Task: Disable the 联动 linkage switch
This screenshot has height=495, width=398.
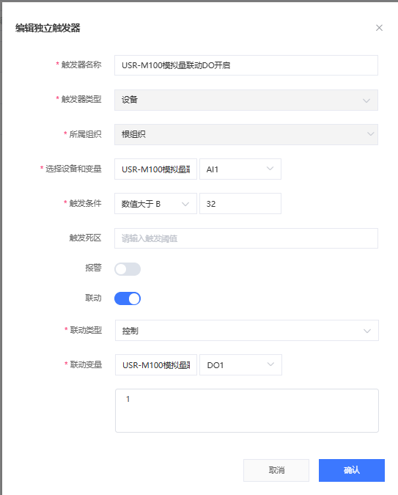Action: 128,298
